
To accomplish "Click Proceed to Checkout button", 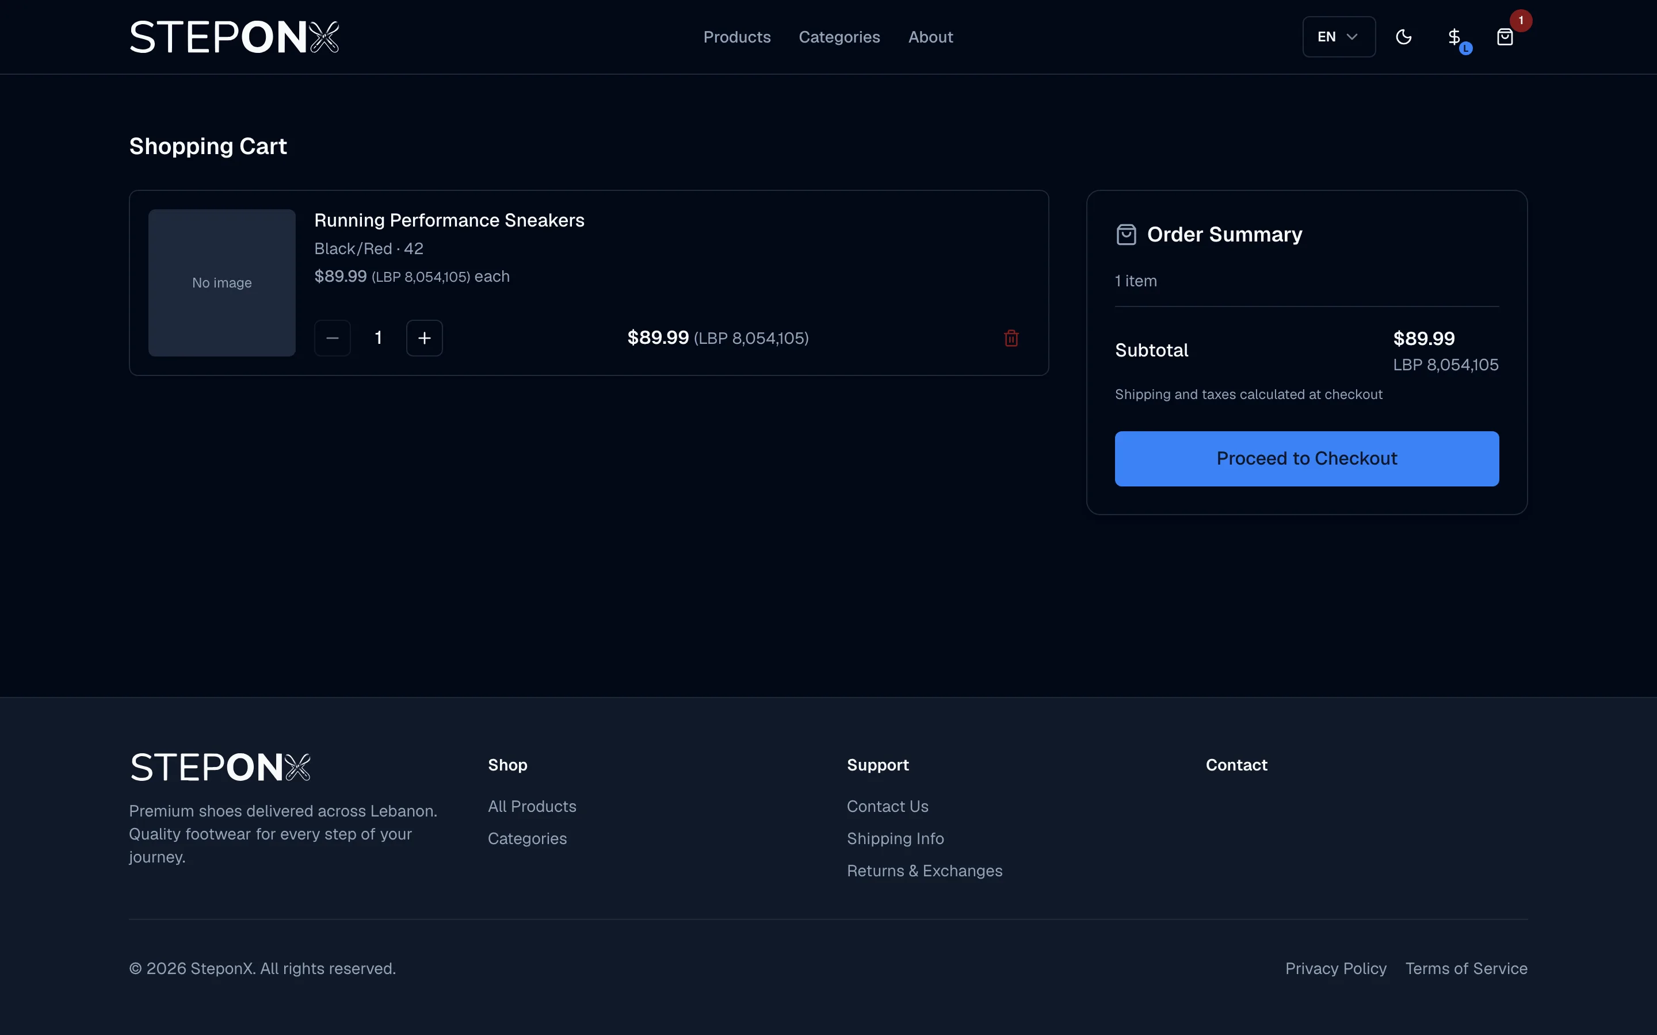I will (1307, 459).
